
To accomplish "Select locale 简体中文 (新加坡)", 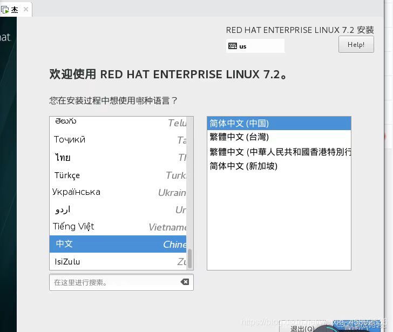I will coord(279,166).
